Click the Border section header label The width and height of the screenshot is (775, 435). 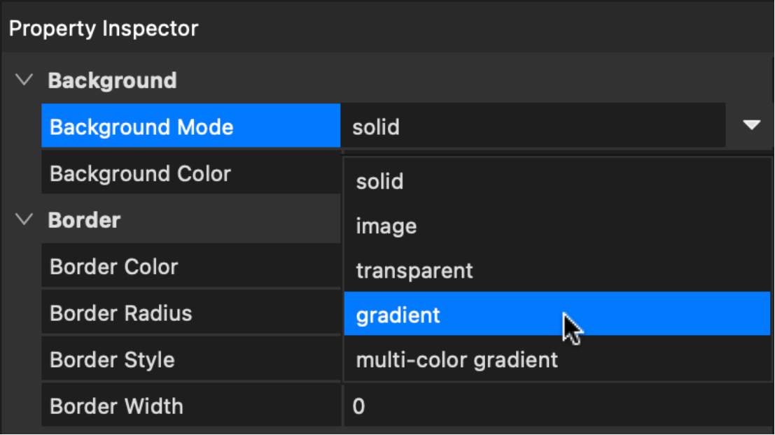pos(84,220)
